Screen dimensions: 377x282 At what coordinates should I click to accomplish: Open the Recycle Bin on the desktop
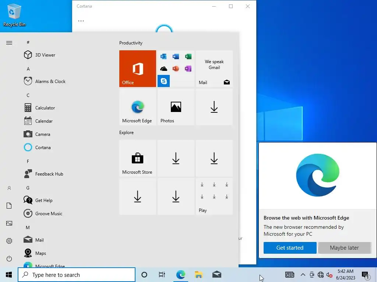pos(14,15)
